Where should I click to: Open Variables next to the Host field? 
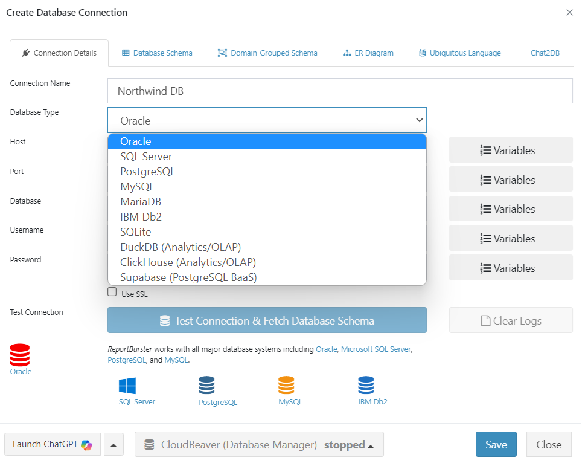click(x=510, y=149)
